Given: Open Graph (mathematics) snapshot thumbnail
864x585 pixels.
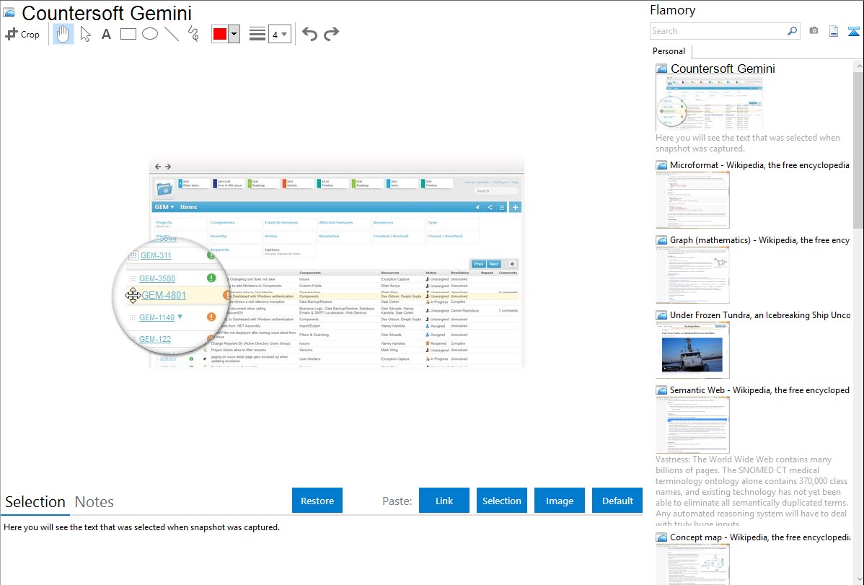Looking at the screenshot, I should 692,275.
